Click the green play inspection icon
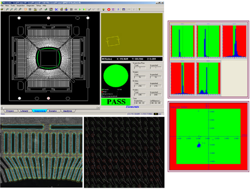Viewport: 250px width, 190px height. tap(80, 9)
